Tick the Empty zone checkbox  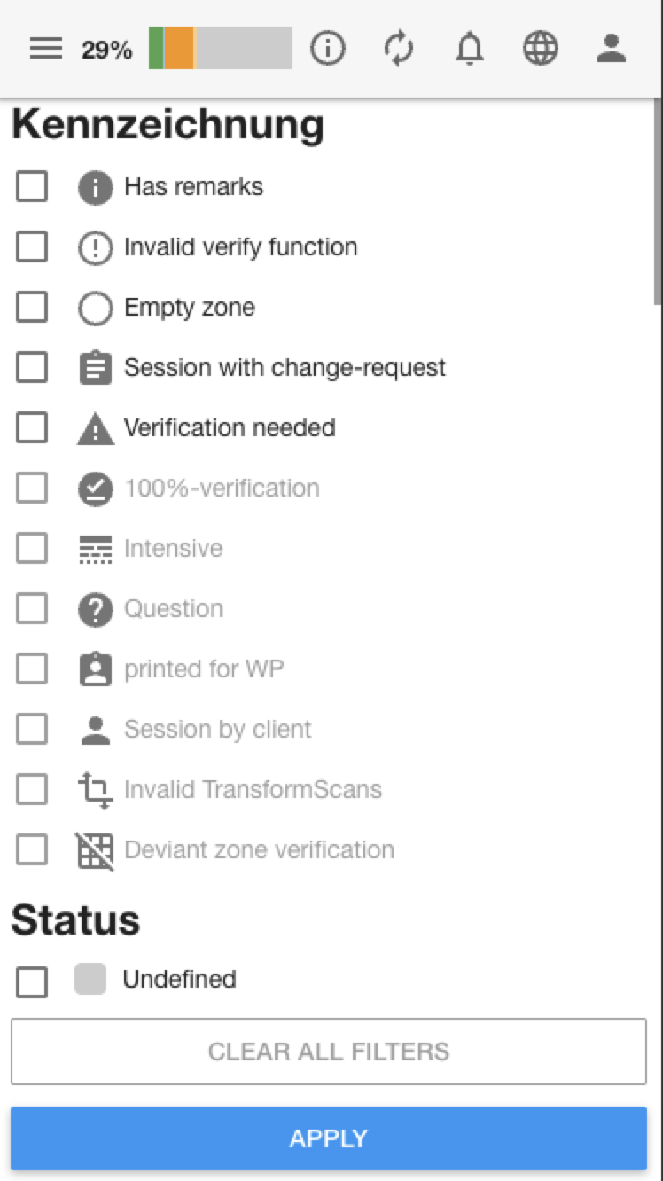[x=32, y=308]
